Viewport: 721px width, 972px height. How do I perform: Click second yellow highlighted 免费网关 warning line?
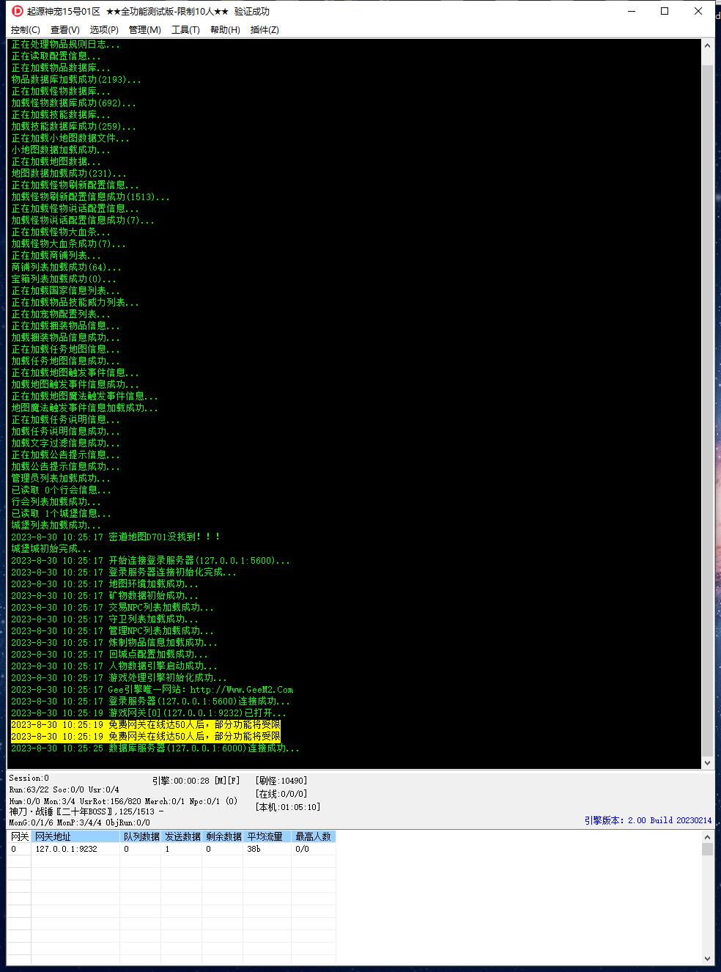(146, 737)
